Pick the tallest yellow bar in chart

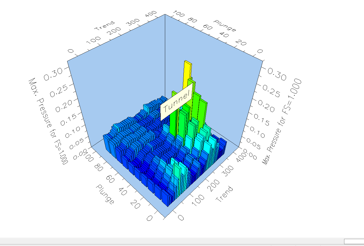pyautogui.click(x=187, y=76)
